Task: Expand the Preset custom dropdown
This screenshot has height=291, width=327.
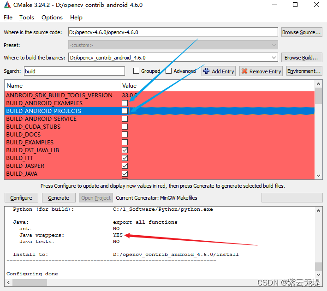Action: [x=173, y=45]
